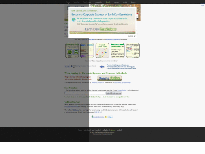The image size is (205, 154).
Task: Open donate in the footer navigation
Action: pos(113,130)
